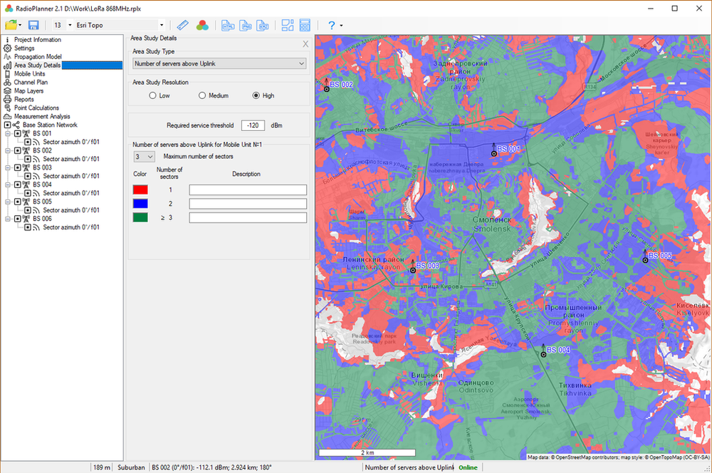Open the maximum number of sectors dropdown
This screenshot has width=712, height=473.
tap(144, 156)
